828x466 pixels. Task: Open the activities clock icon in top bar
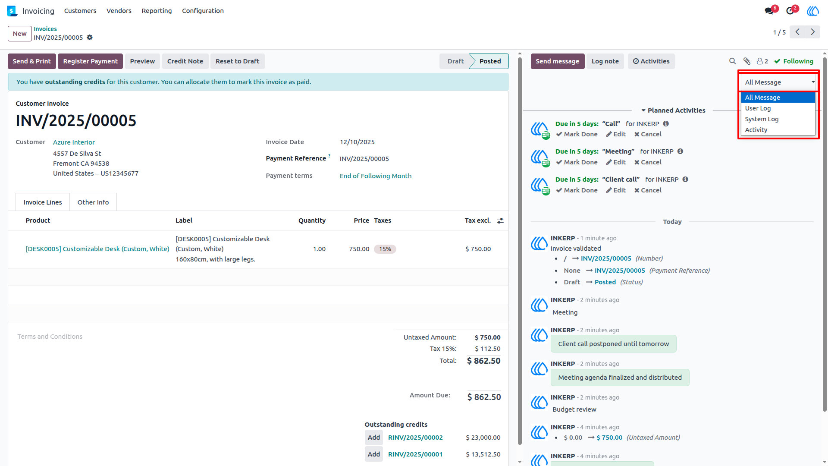click(790, 11)
